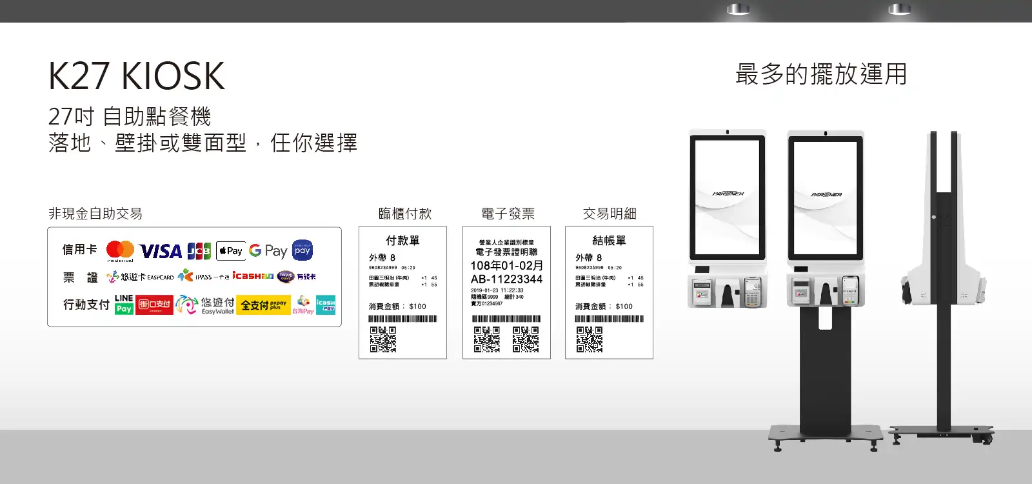Click the Mastercard logo
The width and height of the screenshot is (1032, 484).
120,251
